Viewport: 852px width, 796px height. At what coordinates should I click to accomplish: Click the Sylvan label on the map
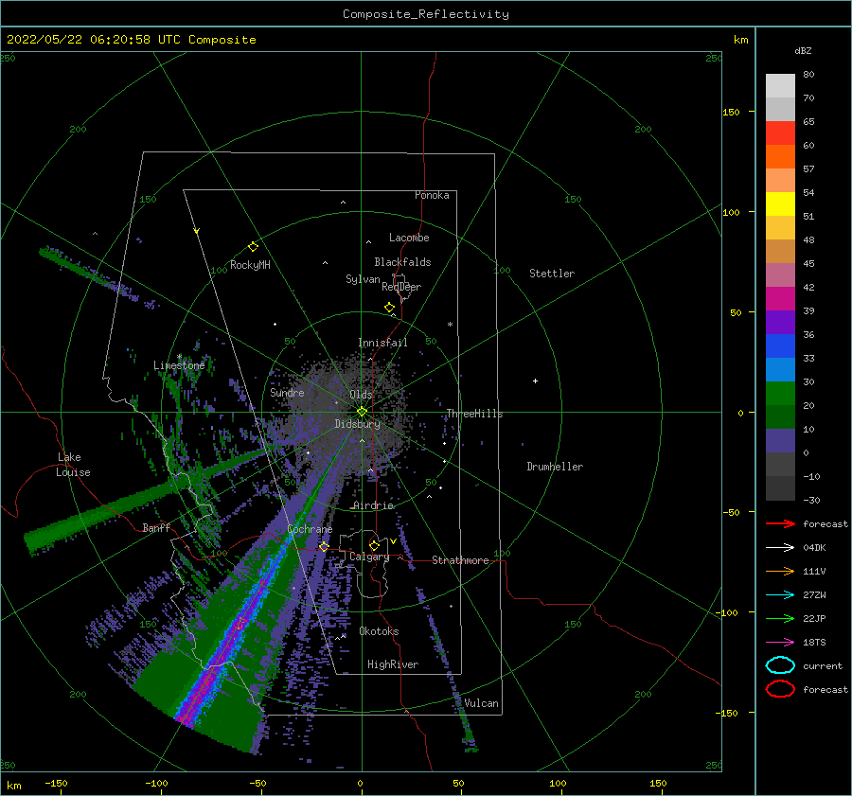tap(363, 279)
